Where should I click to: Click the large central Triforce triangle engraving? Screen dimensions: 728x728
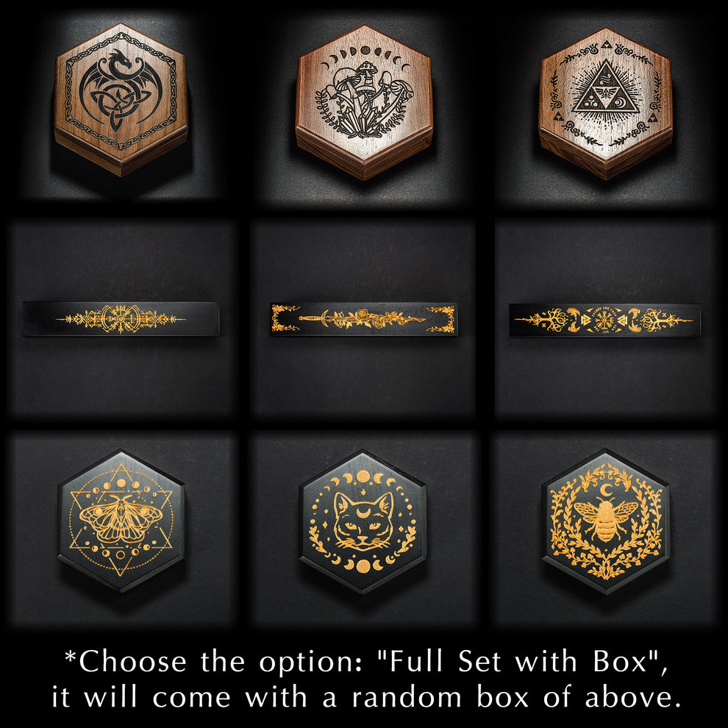pos(605,88)
